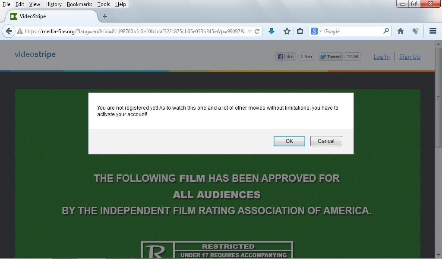Show bookmarks list icon
442x259 pixels.
(x=300, y=31)
